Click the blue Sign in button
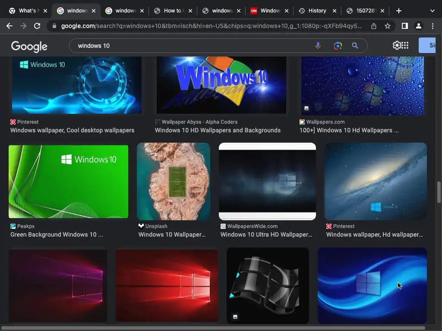This screenshot has height=331, width=442. pyautogui.click(x=427, y=45)
